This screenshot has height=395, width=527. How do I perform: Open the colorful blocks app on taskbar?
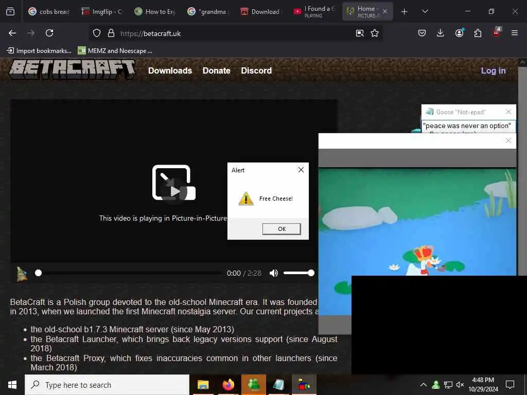[x=304, y=385]
